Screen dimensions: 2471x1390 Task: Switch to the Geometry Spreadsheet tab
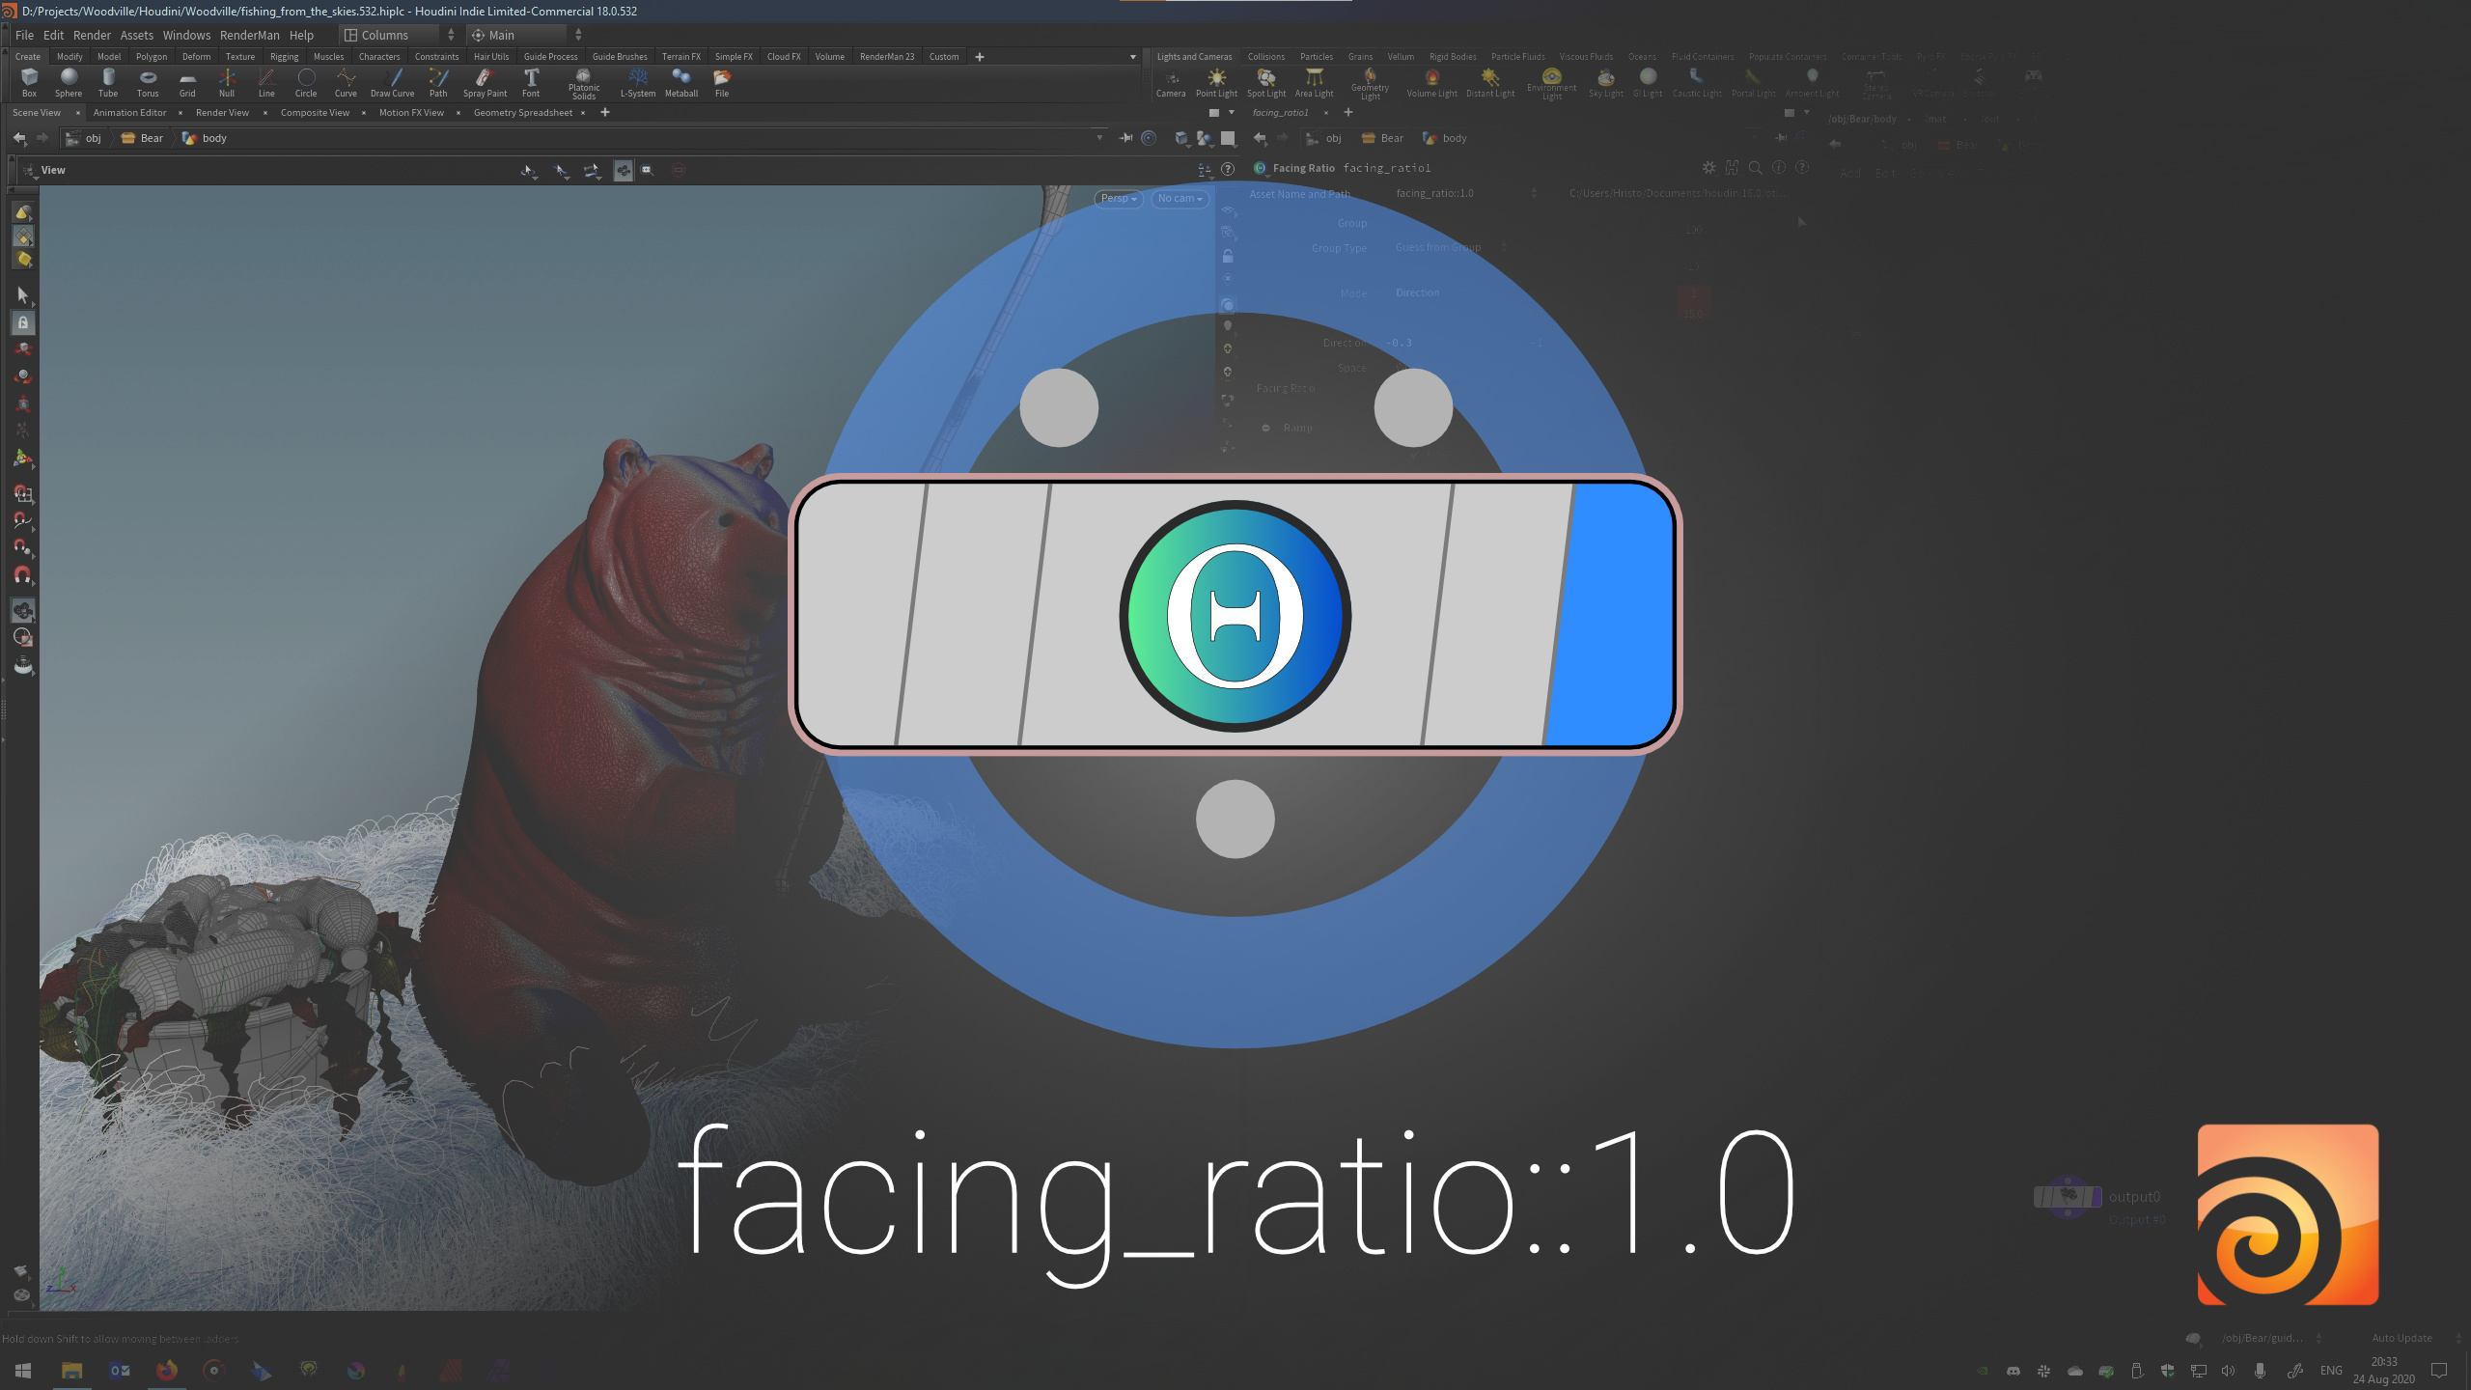(x=522, y=113)
